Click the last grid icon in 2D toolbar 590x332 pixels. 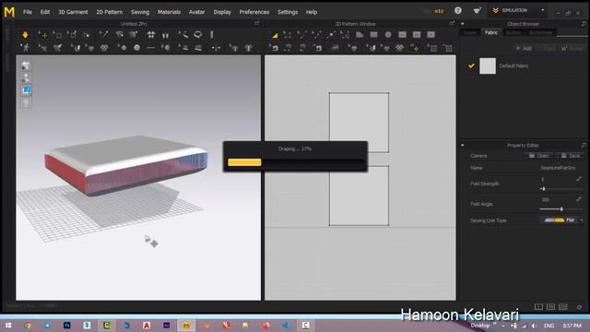447,48
